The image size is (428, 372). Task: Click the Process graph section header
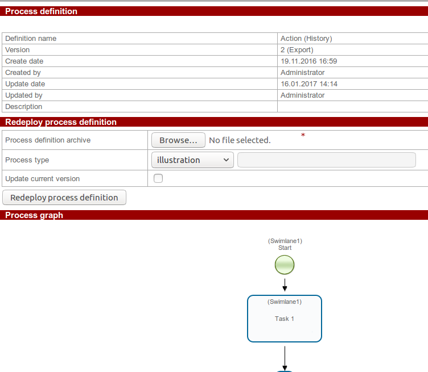(x=34, y=215)
